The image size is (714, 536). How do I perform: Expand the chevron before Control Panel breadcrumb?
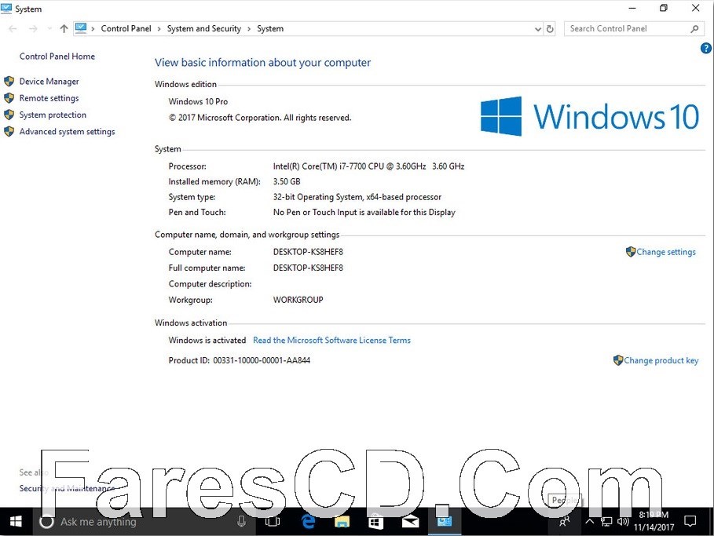[x=93, y=29]
